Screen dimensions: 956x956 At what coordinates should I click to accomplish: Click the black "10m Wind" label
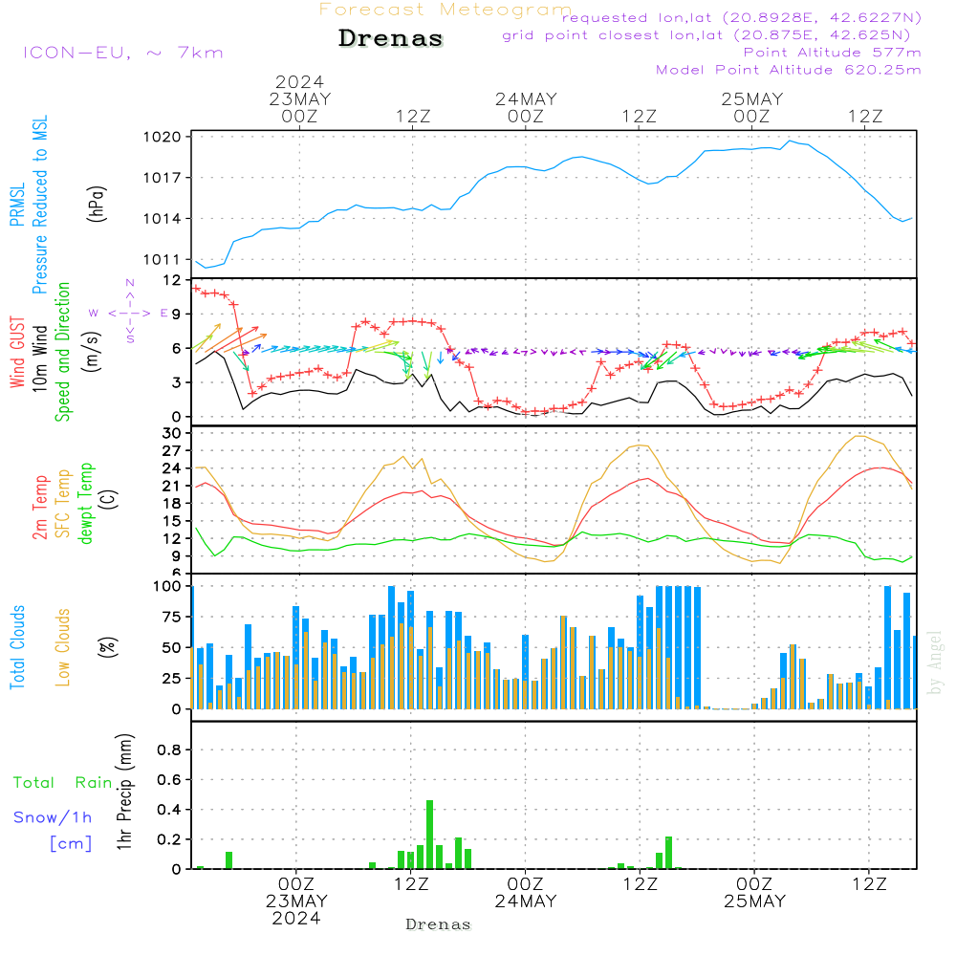coord(39,358)
